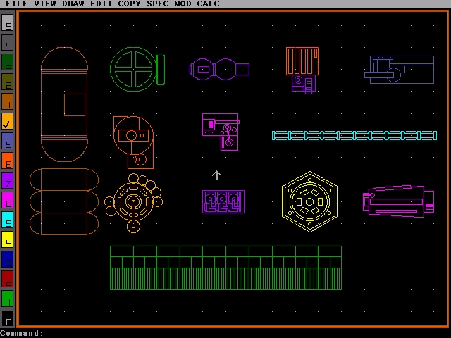
Task: Open the EDIT menu
Action: [x=101, y=4]
